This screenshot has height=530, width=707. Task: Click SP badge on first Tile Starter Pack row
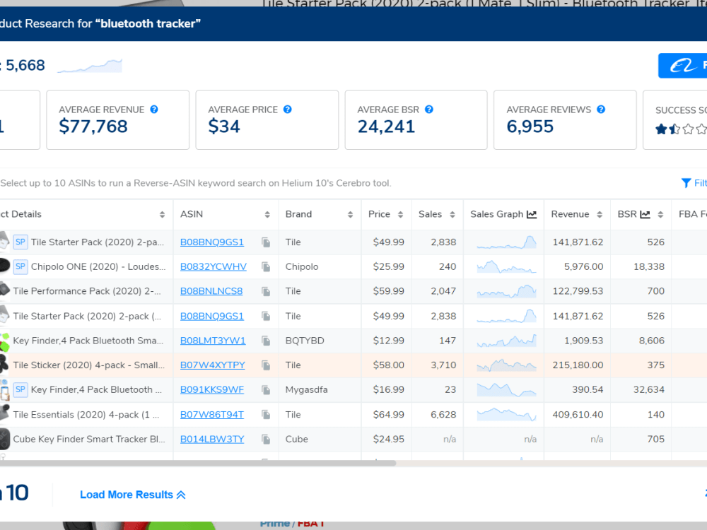(21, 242)
